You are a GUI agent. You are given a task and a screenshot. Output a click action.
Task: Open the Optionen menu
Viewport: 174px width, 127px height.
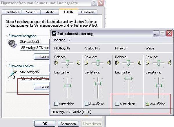(x=59, y=40)
